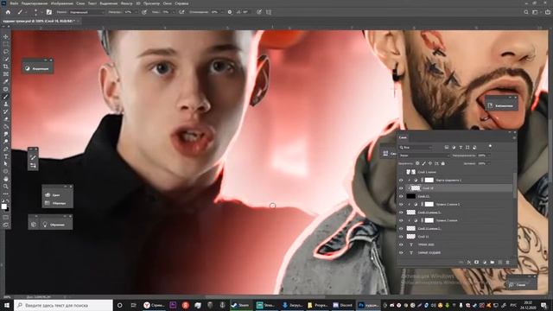553x311 pixels.
Task: Open the Справка menu
Action: pos(181,3)
